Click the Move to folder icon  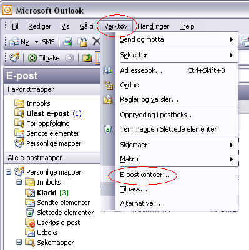82,42
